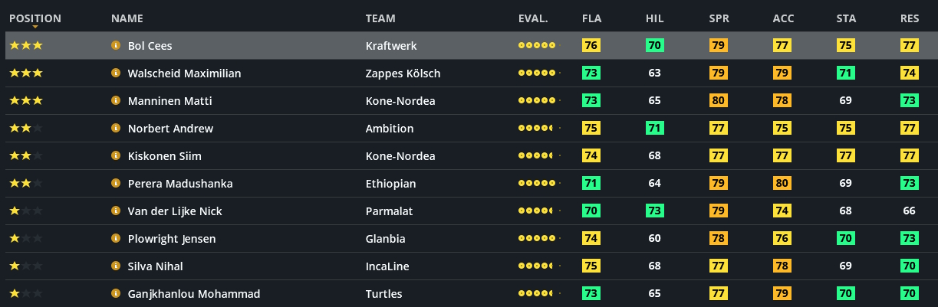Select the Silva Nihal rider name
Viewport: 938px width, 307px height.
tap(155, 266)
